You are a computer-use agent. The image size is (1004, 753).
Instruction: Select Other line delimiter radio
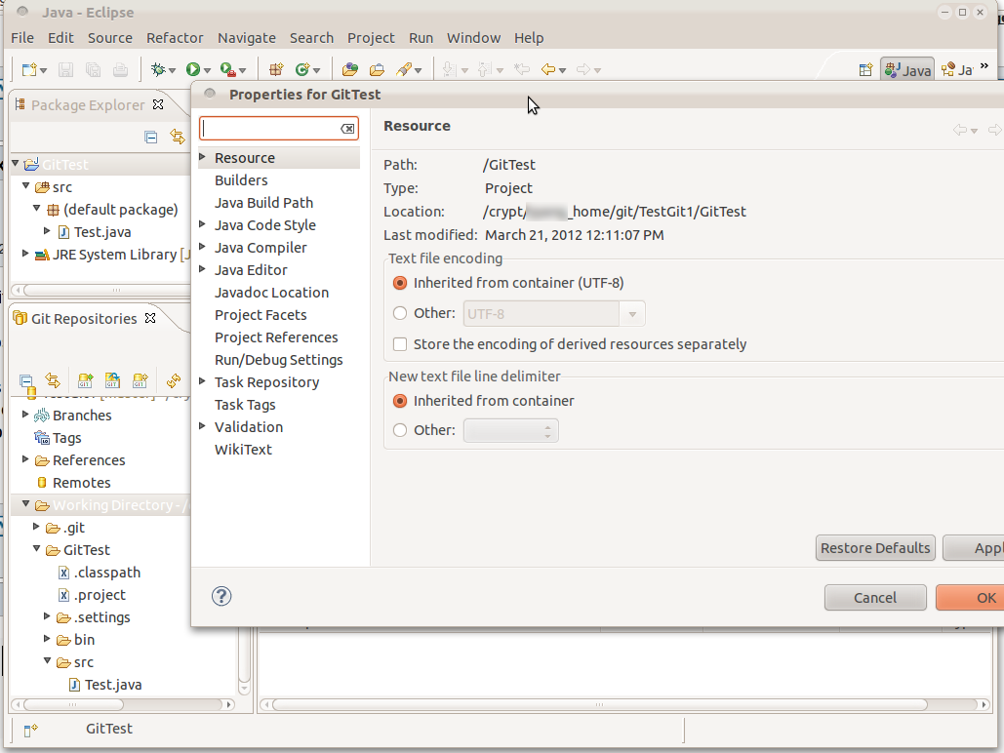[400, 430]
